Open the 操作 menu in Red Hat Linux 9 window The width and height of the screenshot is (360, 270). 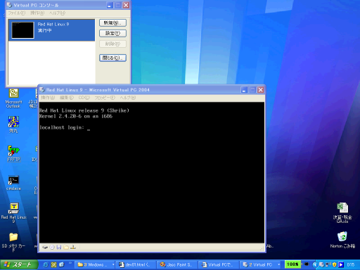tap(48, 98)
